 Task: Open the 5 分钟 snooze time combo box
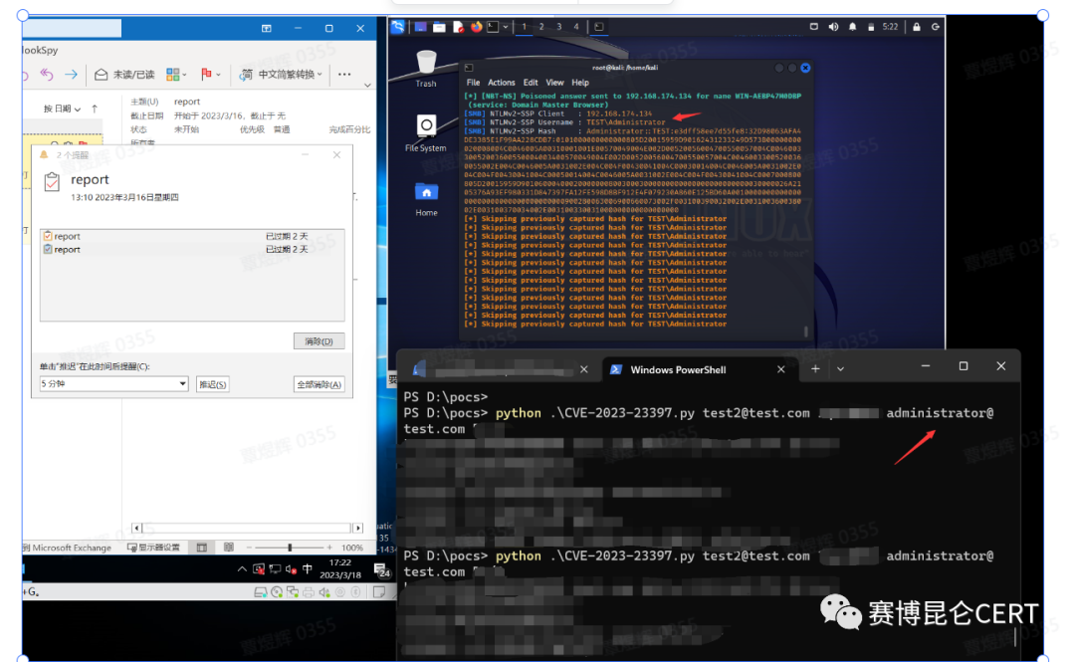pyautogui.click(x=113, y=383)
